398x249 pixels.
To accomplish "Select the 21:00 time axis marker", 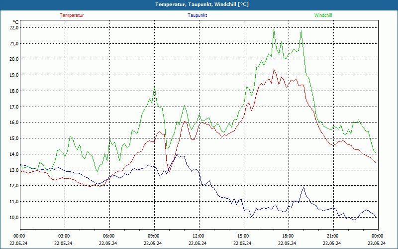I will point(332,236).
